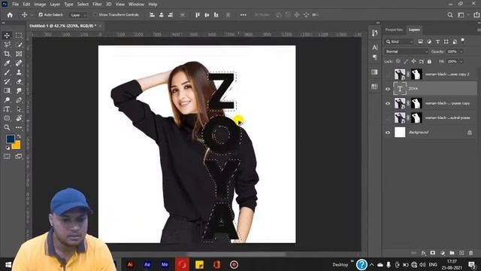Open the Layer auto-select dropdown

click(78, 15)
